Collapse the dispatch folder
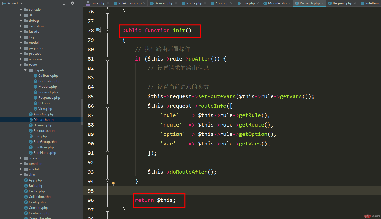381x219 pixels. [x=25, y=70]
